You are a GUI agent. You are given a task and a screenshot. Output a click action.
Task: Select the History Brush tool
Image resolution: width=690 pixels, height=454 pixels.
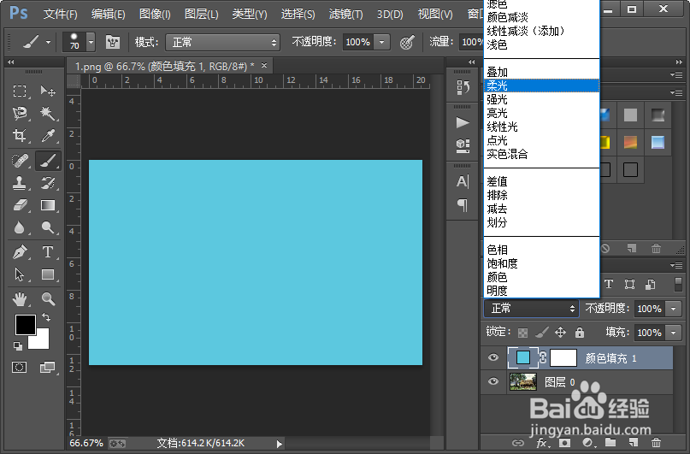(48, 183)
